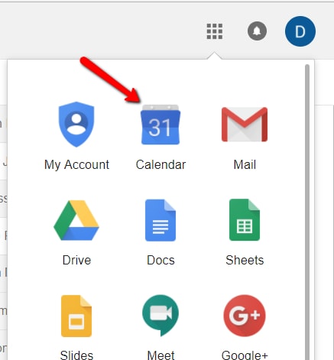Open the notifications bell
334x360 pixels.
point(257,31)
